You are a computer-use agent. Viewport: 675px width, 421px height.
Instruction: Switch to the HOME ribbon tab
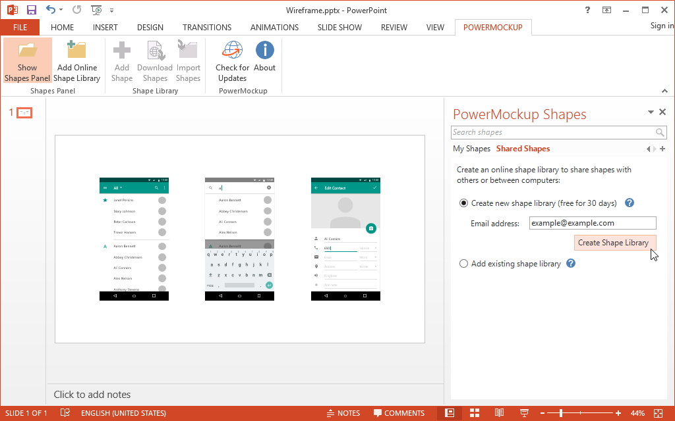tap(62, 27)
